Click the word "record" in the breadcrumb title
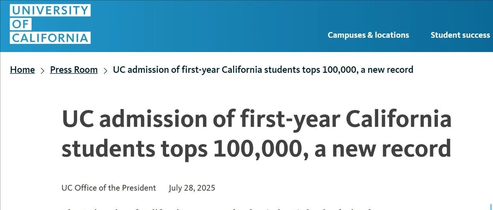 [x=401, y=70]
